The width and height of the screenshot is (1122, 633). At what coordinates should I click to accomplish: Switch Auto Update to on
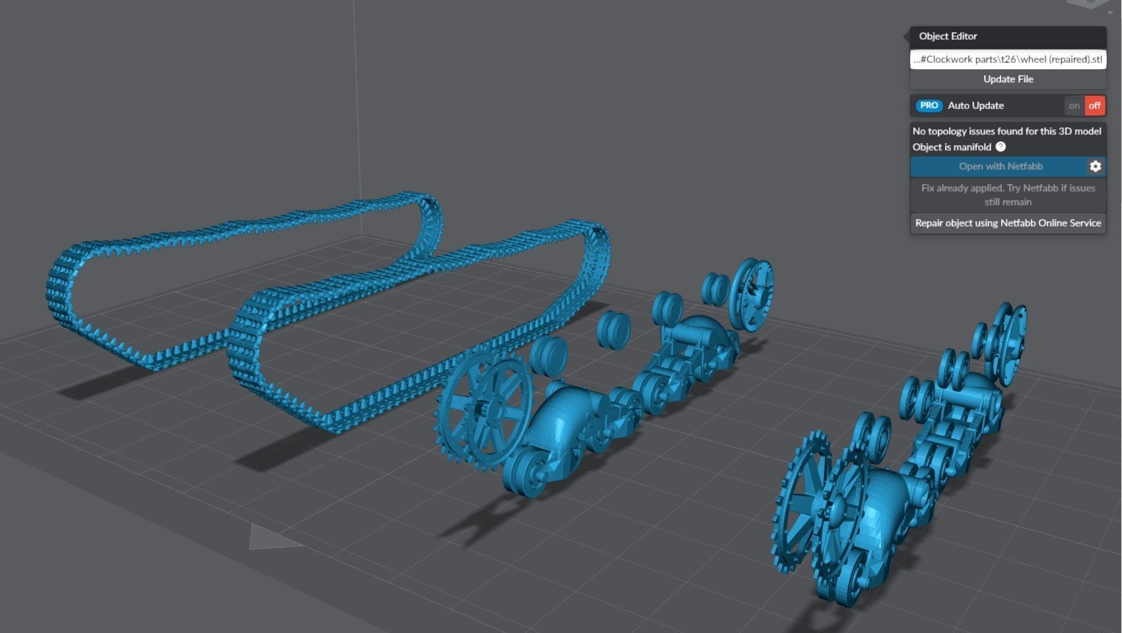pos(1074,106)
